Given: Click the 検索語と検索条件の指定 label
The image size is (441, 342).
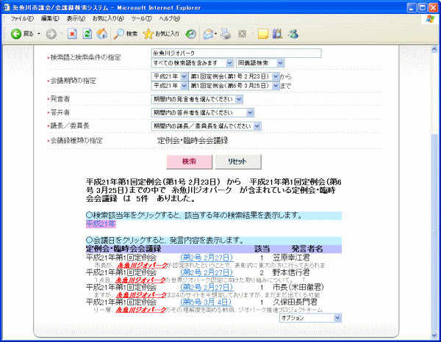Looking at the screenshot, I should [x=85, y=57].
